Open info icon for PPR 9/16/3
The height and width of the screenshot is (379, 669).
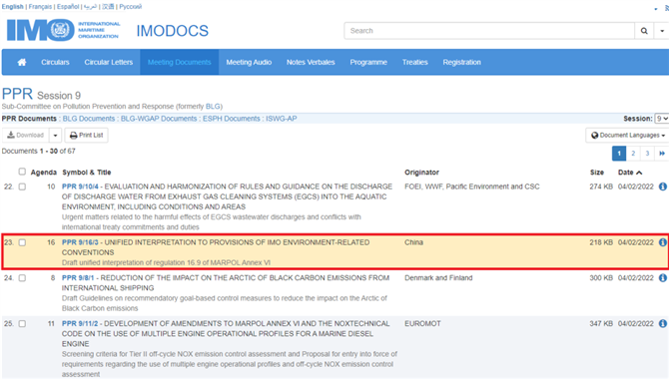click(662, 242)
